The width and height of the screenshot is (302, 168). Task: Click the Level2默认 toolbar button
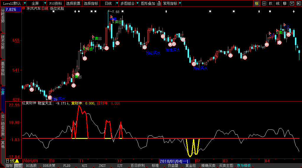[12, 4]
